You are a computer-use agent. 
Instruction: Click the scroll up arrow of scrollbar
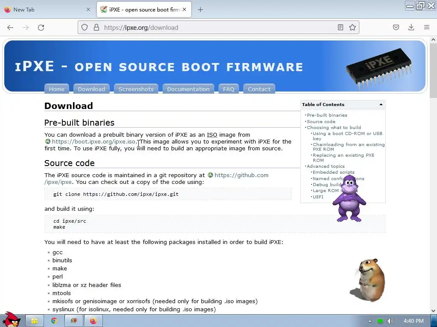tap(433, 40)
